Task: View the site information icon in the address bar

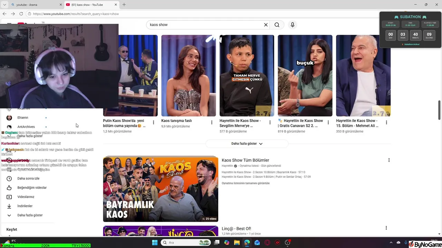Action: point(30,14)
